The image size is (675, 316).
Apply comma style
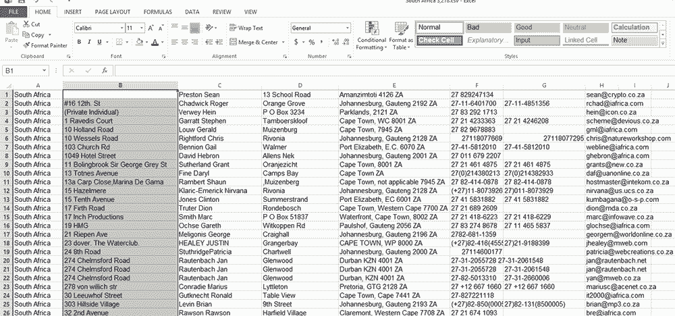(321, 42)
